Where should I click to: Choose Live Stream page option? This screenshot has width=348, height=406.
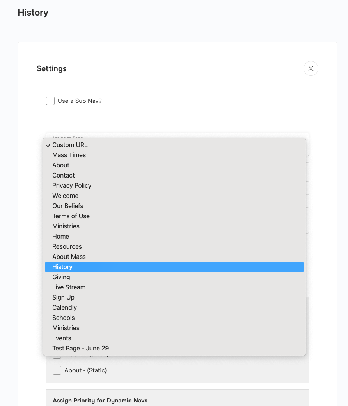coord(69,287)
